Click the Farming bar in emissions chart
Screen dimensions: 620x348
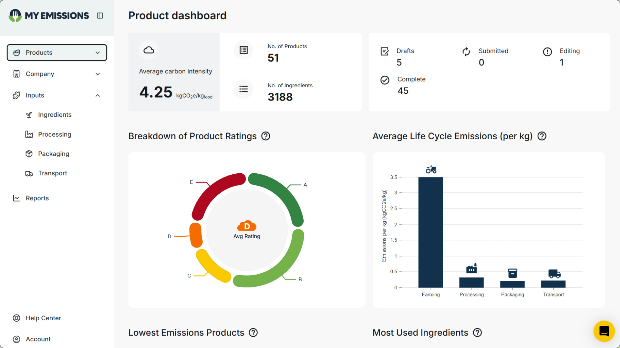point(430,232)
